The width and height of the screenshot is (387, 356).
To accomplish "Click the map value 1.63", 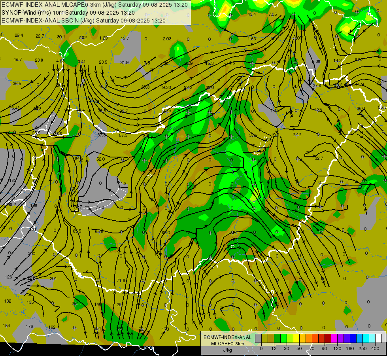I will click(252, 39).
